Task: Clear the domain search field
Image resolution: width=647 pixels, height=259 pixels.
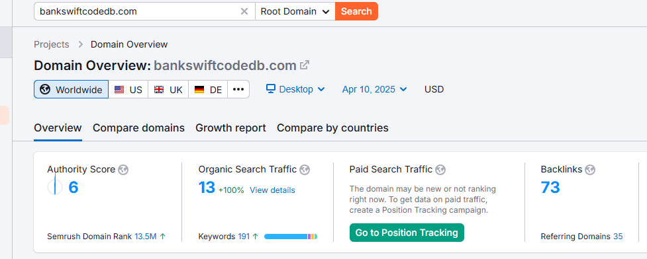Action: pos(244,11)
